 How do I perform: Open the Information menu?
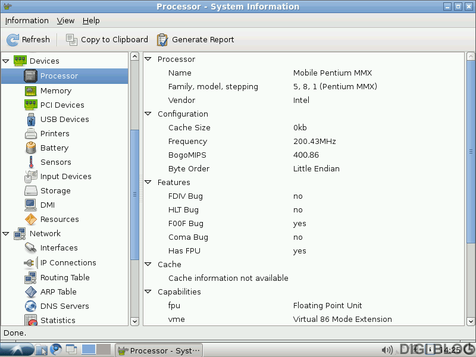[27, 21]
